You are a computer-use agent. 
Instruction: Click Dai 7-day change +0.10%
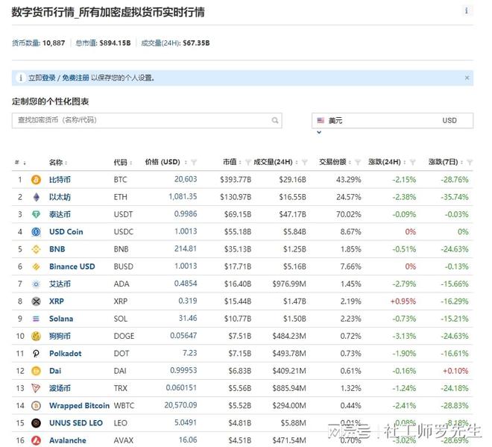pyautogui.click(x=455, y=371)
